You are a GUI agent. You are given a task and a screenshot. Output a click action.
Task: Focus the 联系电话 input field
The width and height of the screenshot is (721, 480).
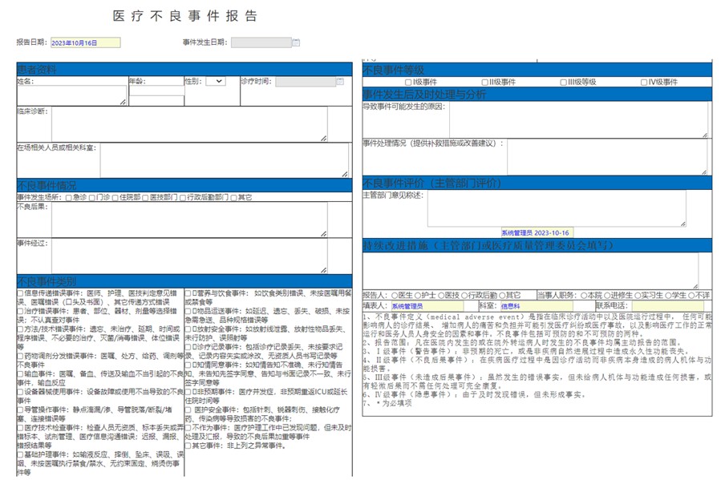[x=667, y=306]
